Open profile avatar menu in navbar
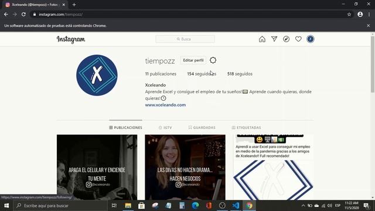The image size is (375, 211). pyautogui.click(x=310, y=39)
